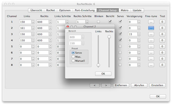The width and height of the screenshot is (172, 105).
Task: Click the Rechts slider handle
Action: tap(109, 37)
